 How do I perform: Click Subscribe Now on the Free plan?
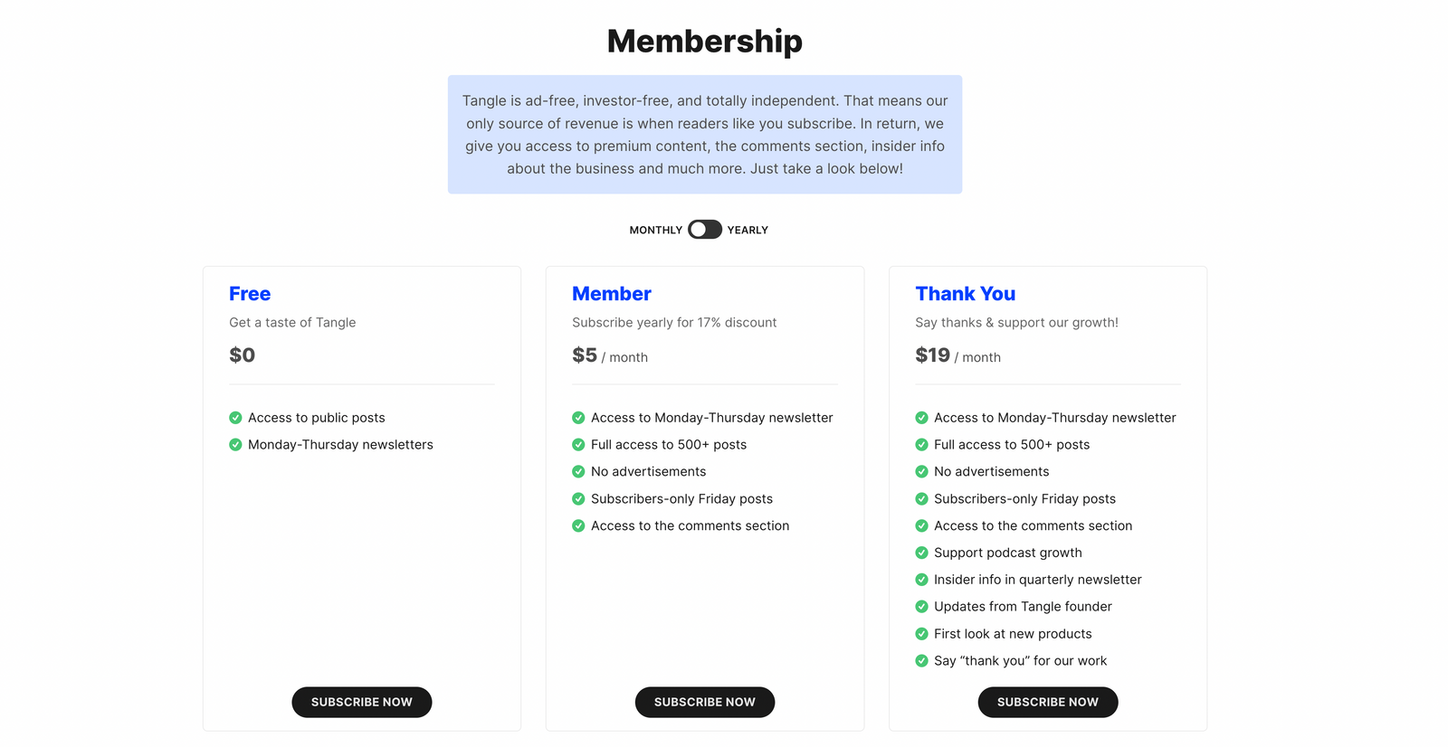coord(361,702)
